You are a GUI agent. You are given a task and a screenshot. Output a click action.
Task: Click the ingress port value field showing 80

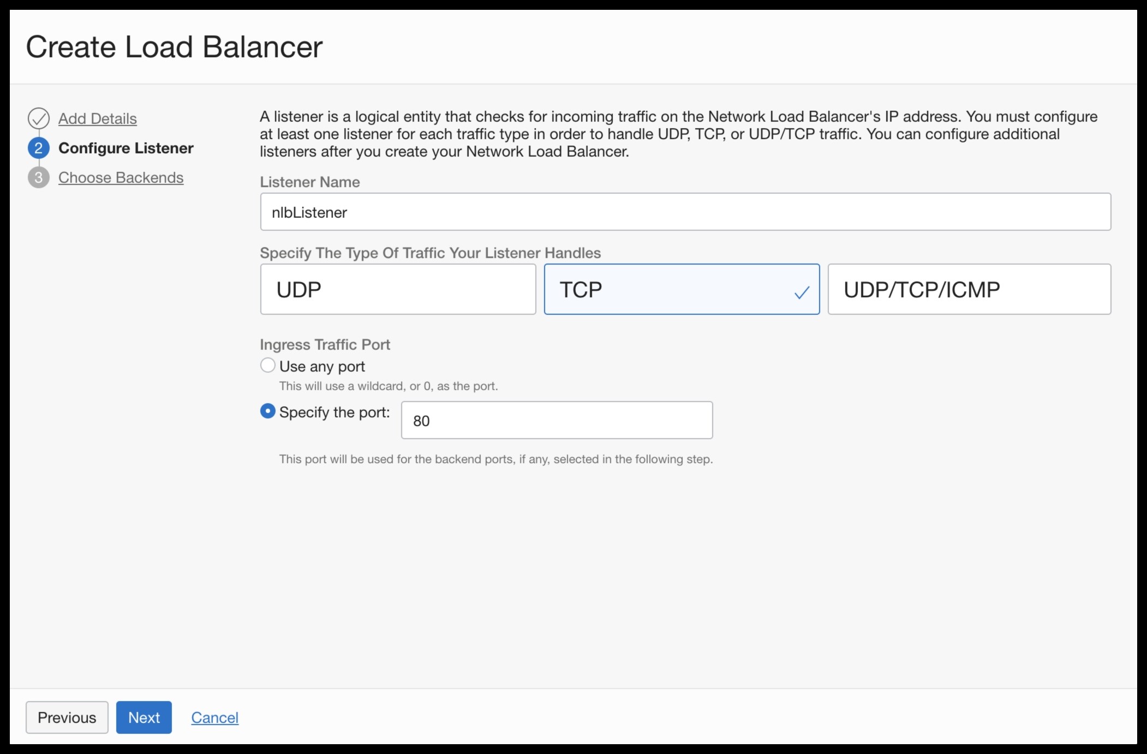click(x=556, y=420)
